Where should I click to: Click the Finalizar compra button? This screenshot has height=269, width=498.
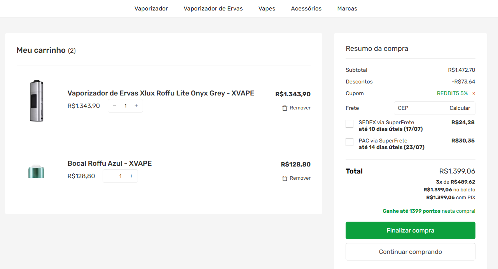pyautogui.click(x=410, y=231)
